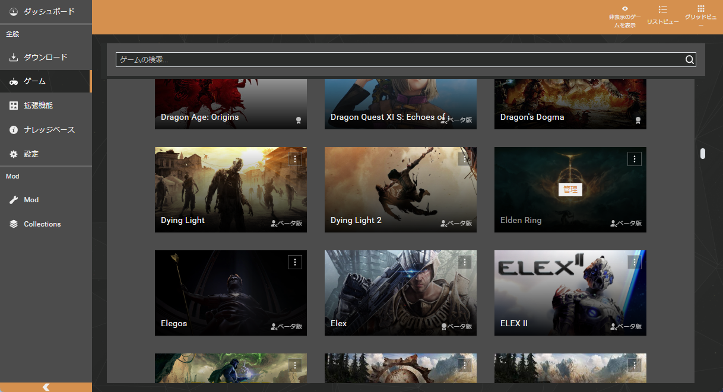Switch to list view

coord(662,13)
